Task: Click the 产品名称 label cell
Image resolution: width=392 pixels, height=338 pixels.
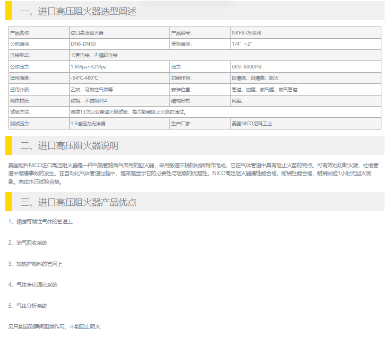Action: click(x=21, y=32)
